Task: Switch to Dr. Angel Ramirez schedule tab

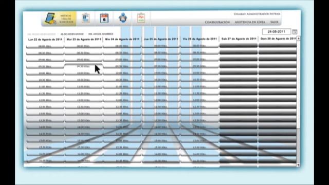Action: click(x=101, y=34)
